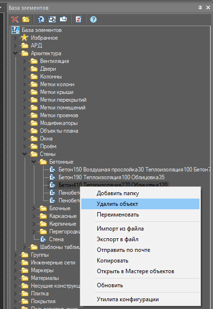
Task: Open Утилита конфигурации from context menu
Action: coord(140,299)
